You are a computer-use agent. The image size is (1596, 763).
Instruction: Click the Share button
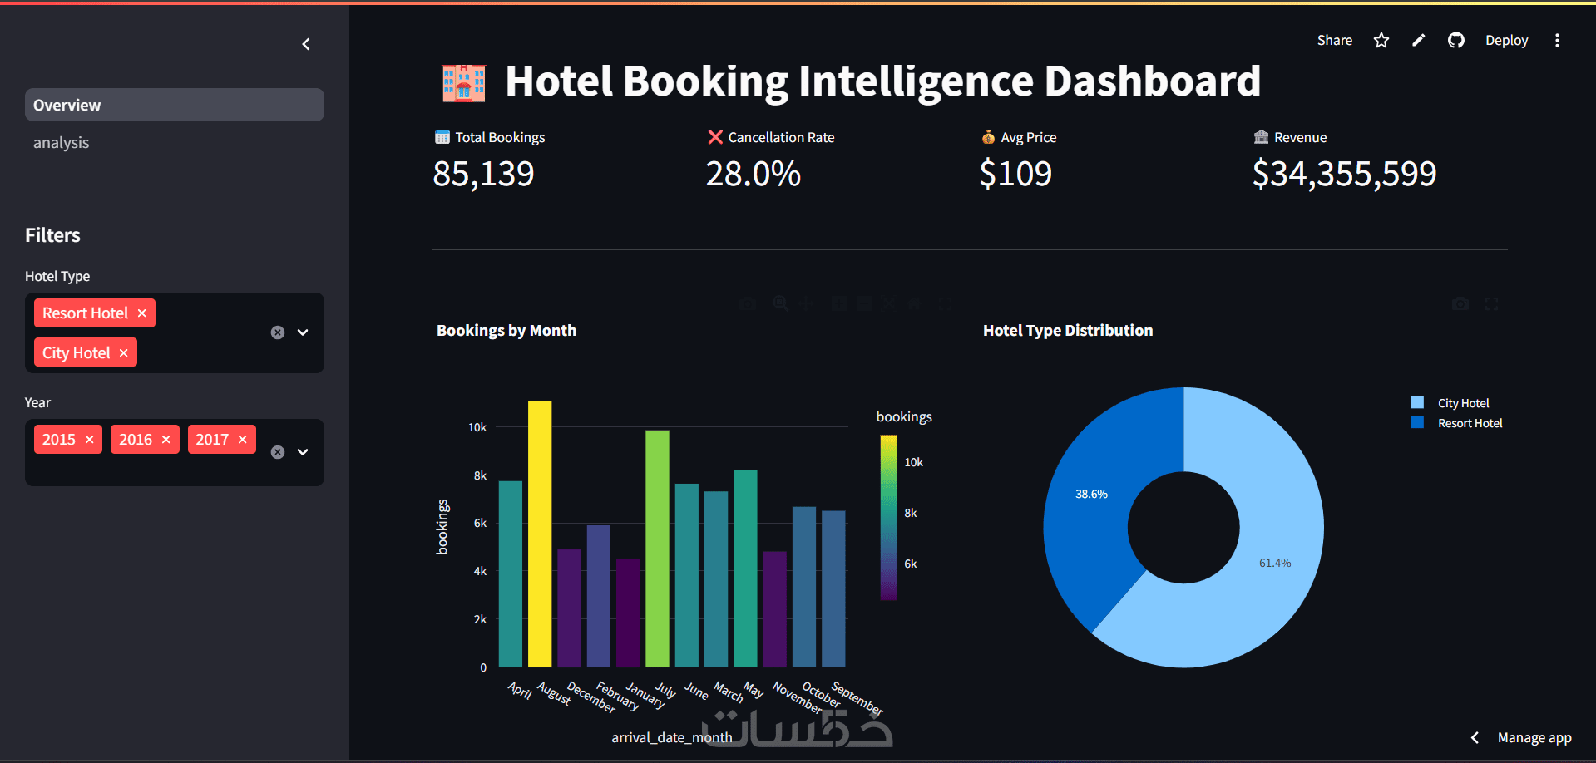click(x=1334, y=41)
